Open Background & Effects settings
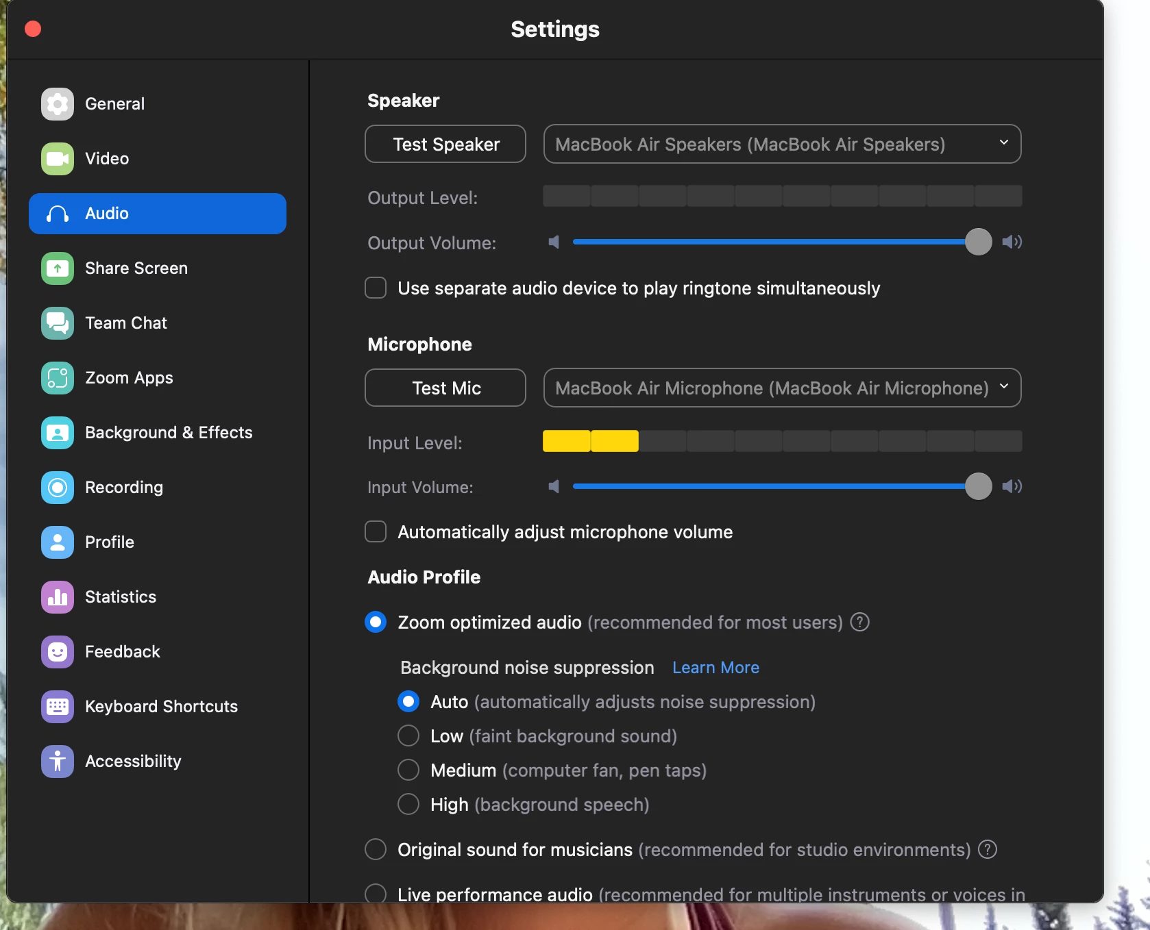The height and width of the screenshot is (930, 1150). [x=158, y=433]
